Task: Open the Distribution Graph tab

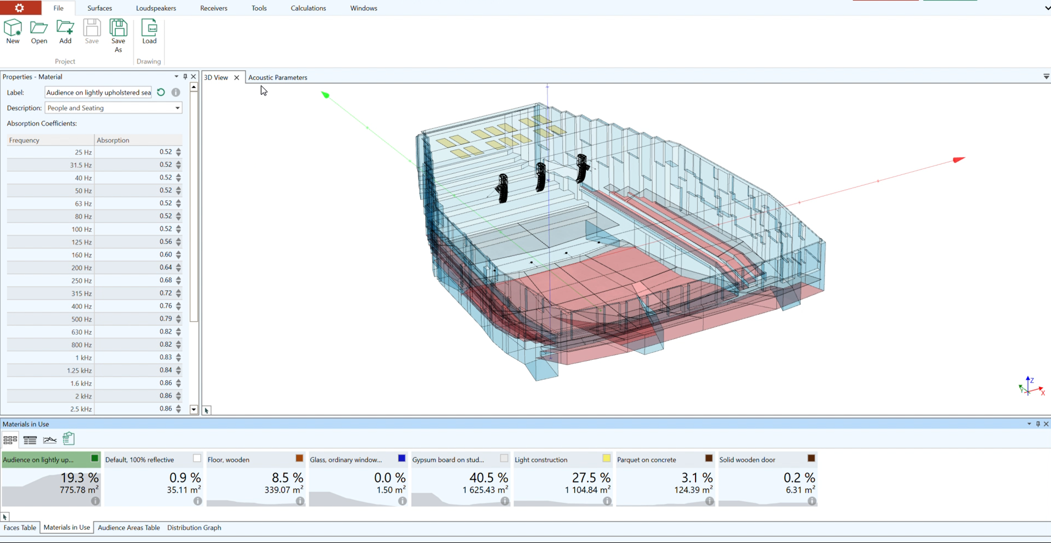Action: [x=194, y=527]
